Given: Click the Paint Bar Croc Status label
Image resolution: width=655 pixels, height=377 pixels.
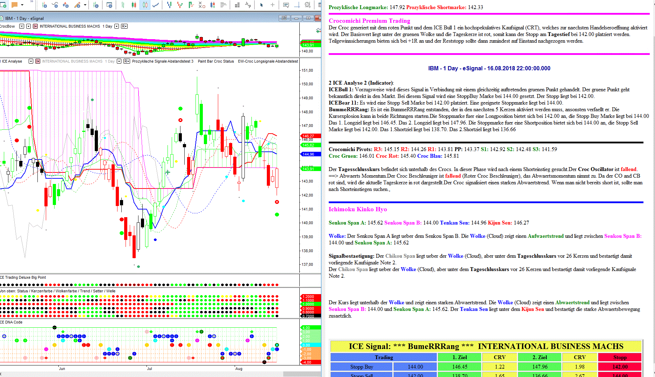Looking at the screenshot, I should (216, 61).
